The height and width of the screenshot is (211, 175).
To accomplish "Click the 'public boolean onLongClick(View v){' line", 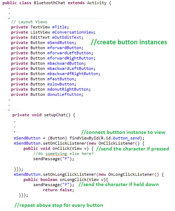I will coord(66,180).
